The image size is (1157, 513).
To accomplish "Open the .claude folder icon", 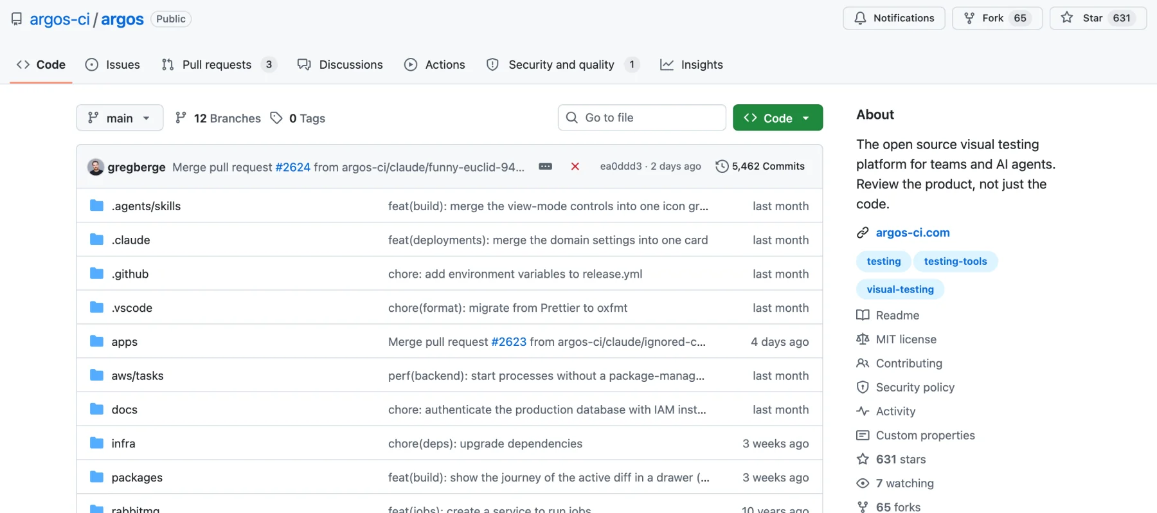I will 96,240.
